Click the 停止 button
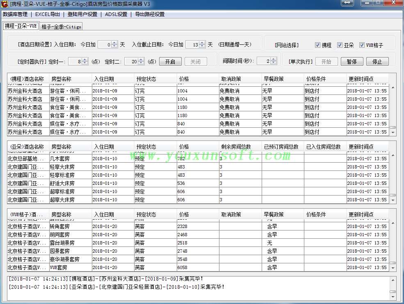 [x=377, y=62]
